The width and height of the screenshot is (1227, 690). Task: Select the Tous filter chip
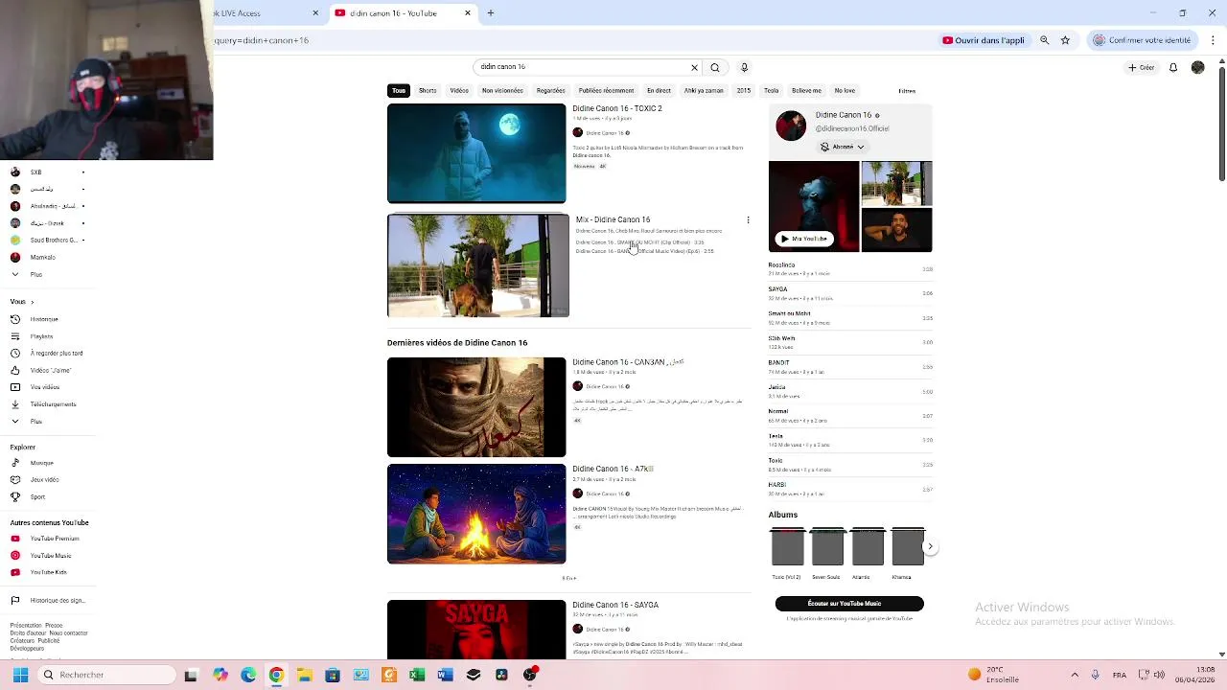coord(399,91)
